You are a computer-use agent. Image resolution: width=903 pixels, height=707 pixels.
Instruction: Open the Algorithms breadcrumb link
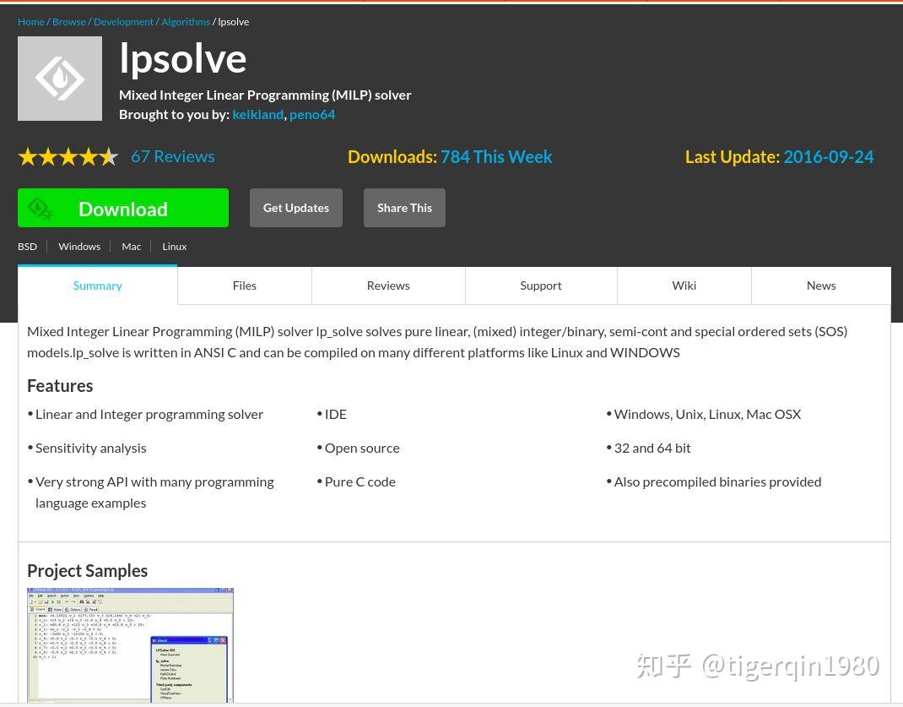coord(185,21)
